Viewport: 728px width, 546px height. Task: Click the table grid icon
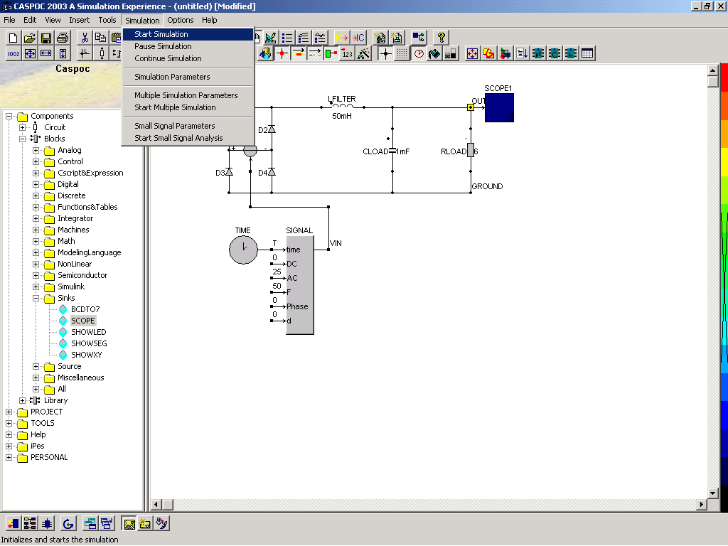click(587, 54)
